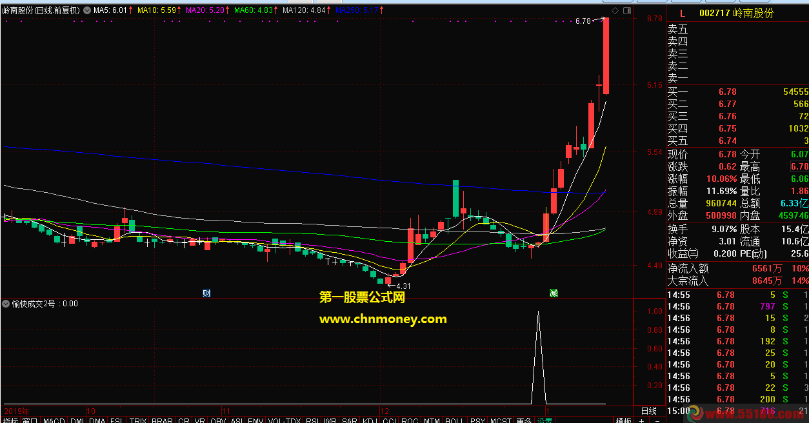Click the 买五 bid price 6.74
This screenshot has height=423, width=809.
[728, 141]
